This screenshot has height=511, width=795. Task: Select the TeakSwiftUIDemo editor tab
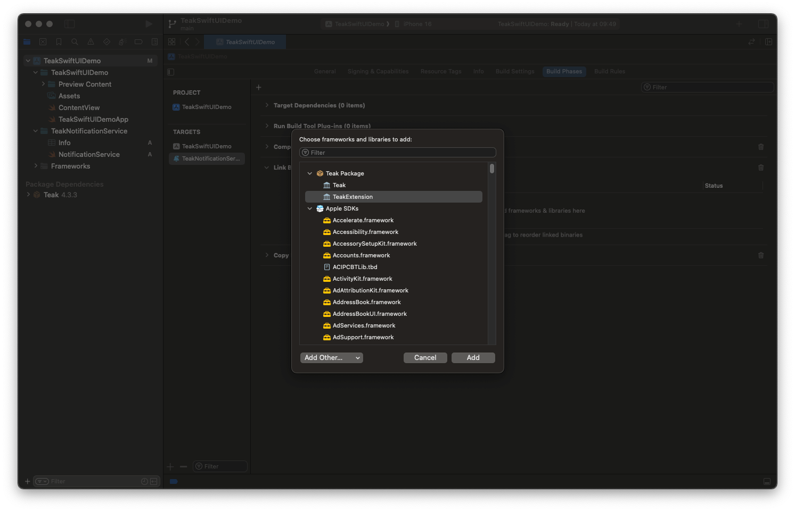click(245, 42)
